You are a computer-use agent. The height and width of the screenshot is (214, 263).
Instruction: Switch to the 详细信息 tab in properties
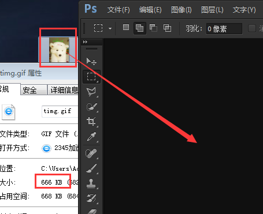coord(63,90)
